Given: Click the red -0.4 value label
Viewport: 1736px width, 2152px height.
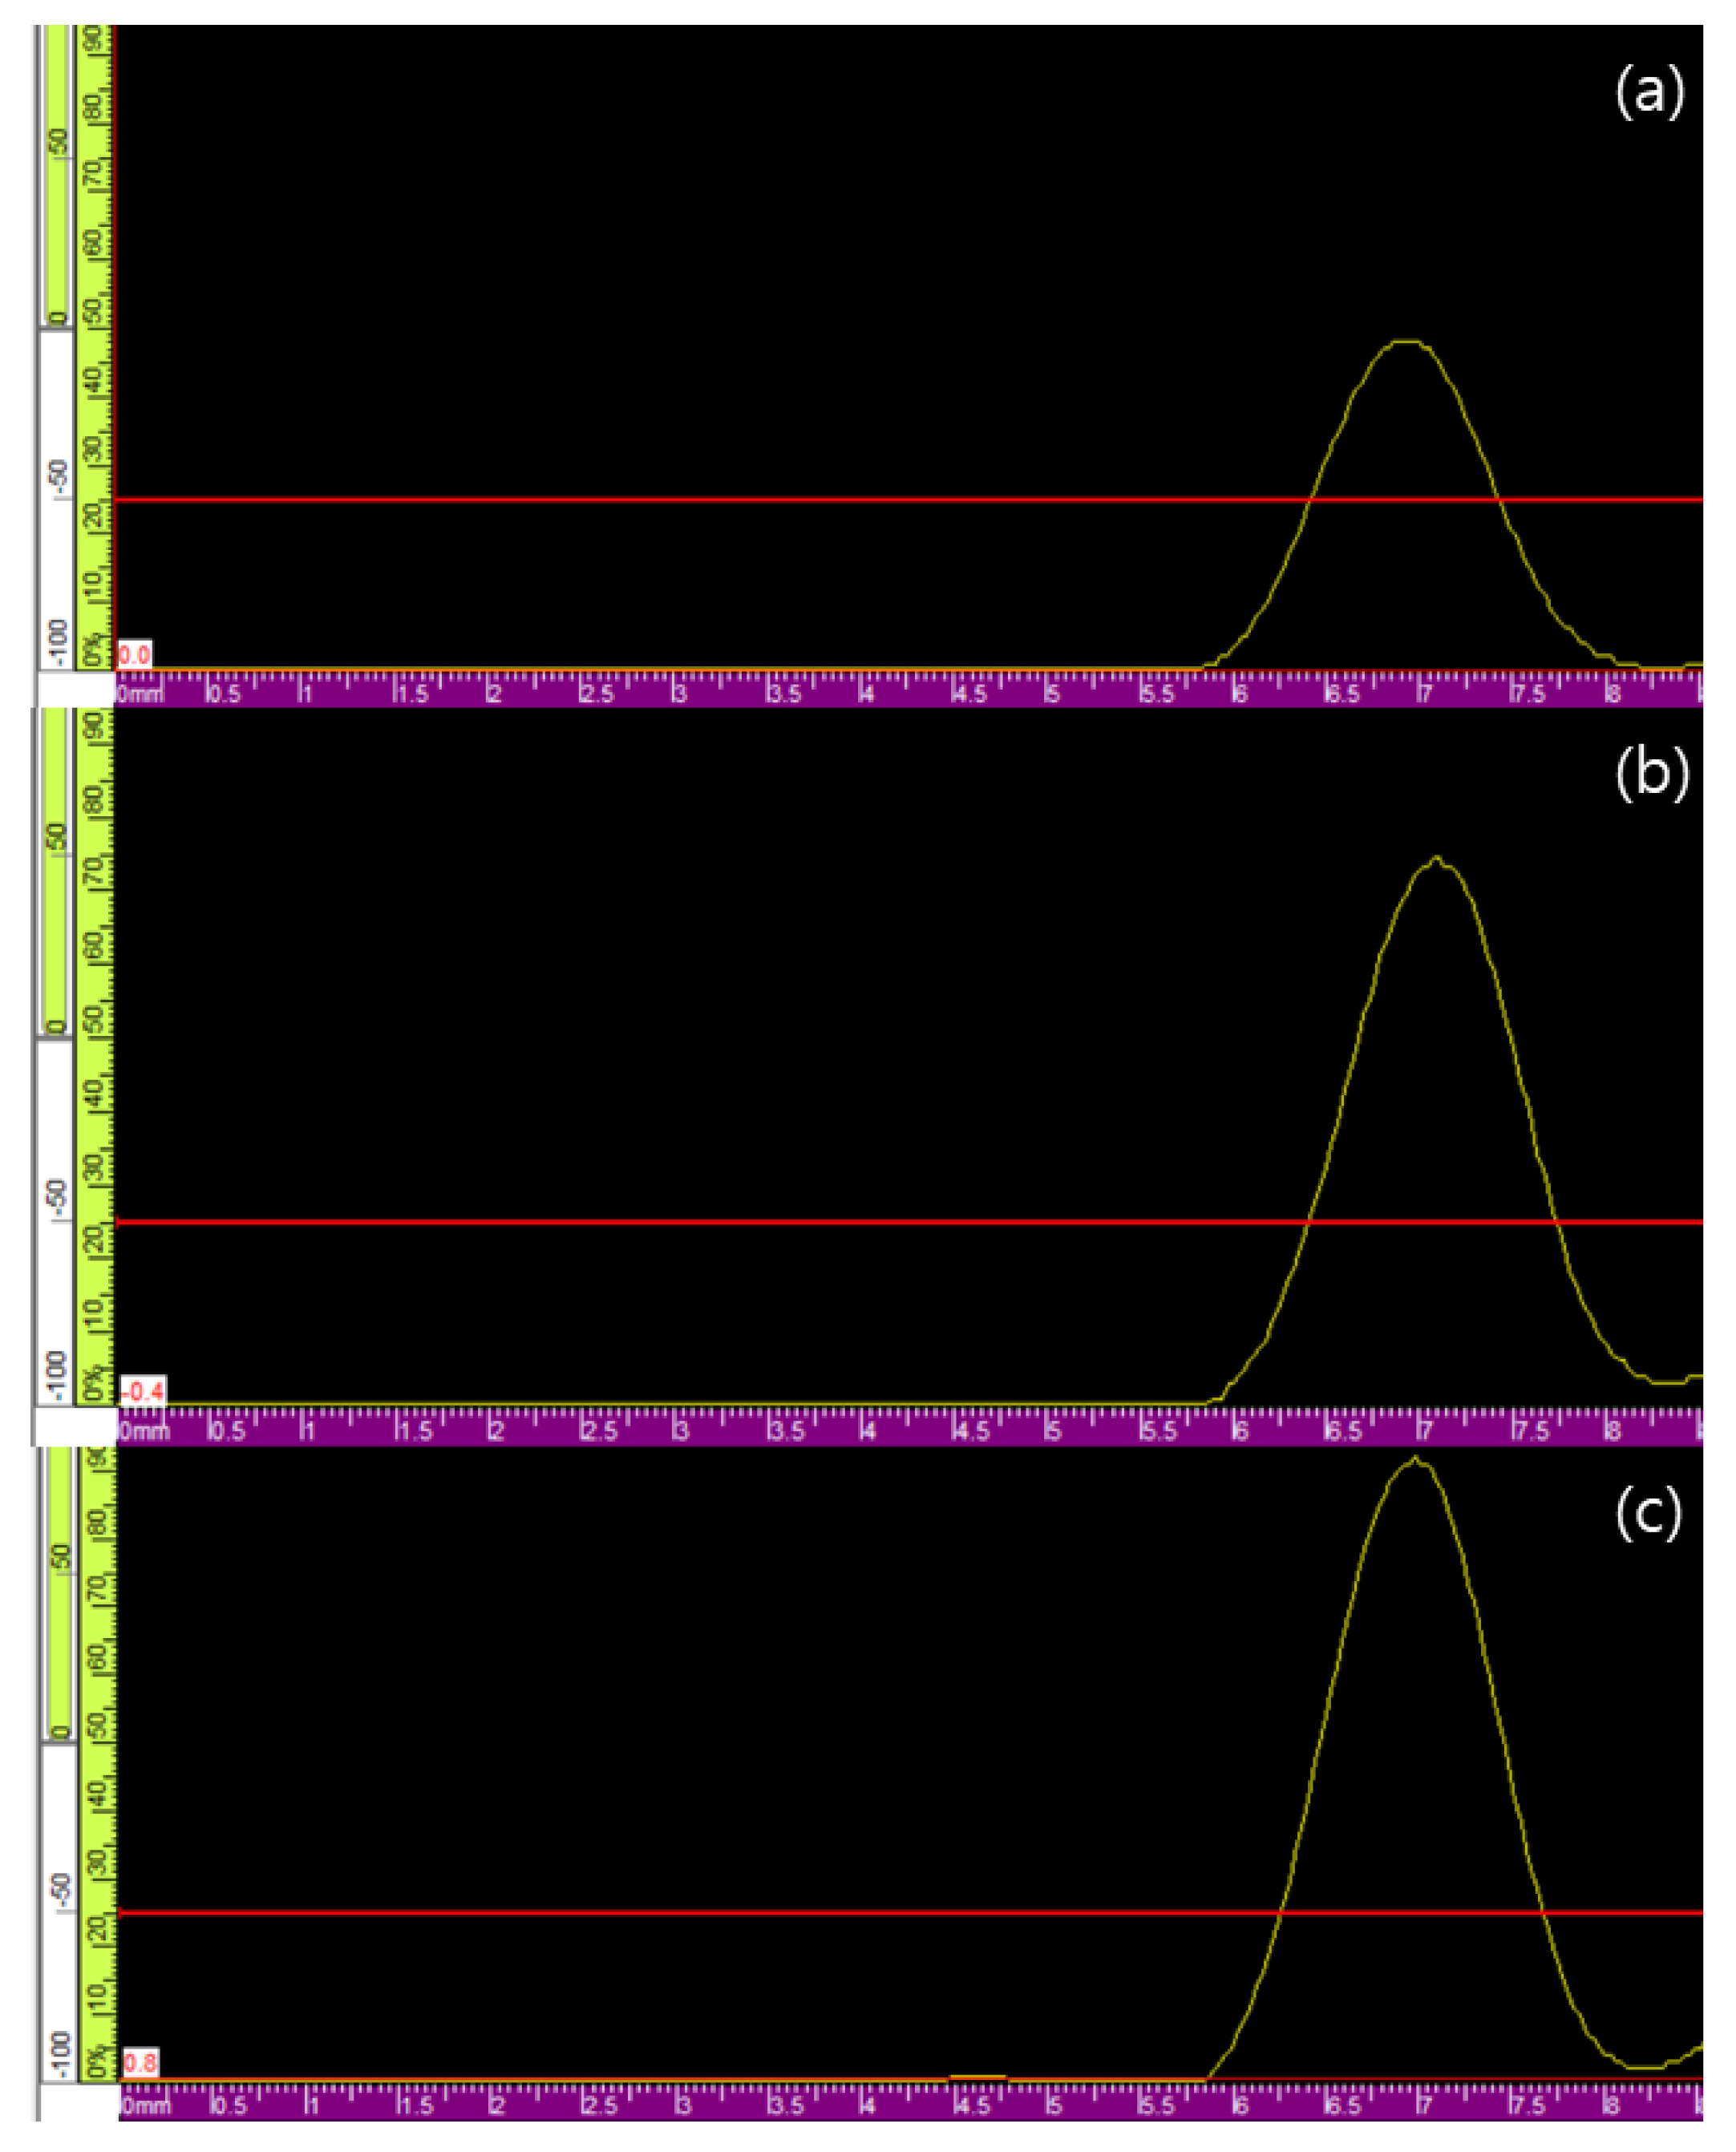Looking at the screenshot, I should point(143,1391).
